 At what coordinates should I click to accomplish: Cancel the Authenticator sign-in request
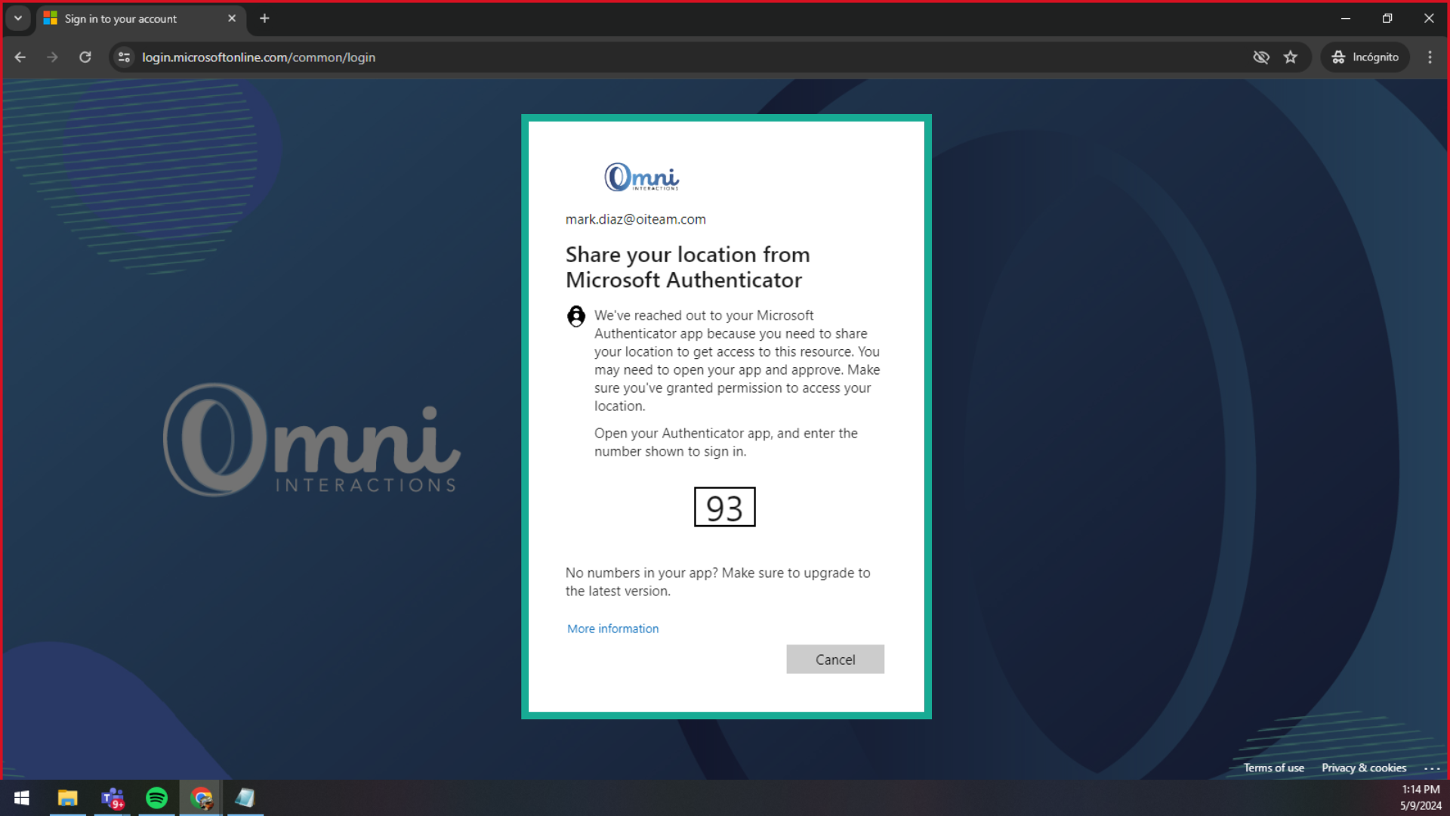(x=835, y=660)
